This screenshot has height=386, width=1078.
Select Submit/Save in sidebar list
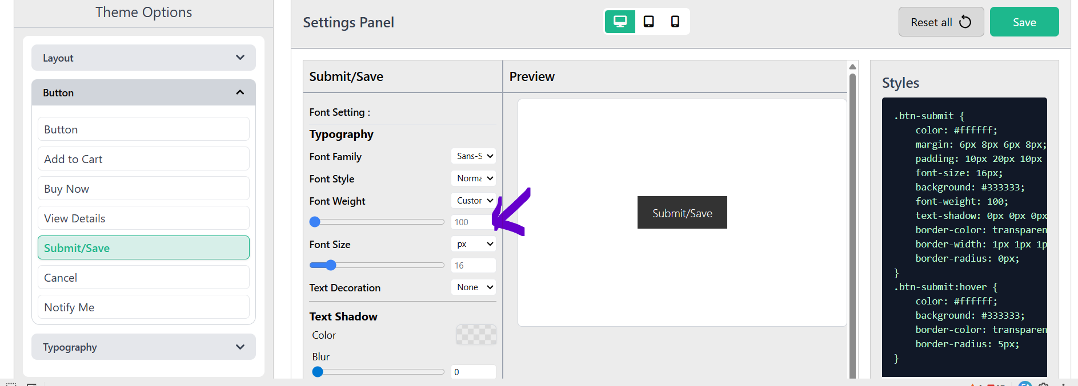click(143, 247)
